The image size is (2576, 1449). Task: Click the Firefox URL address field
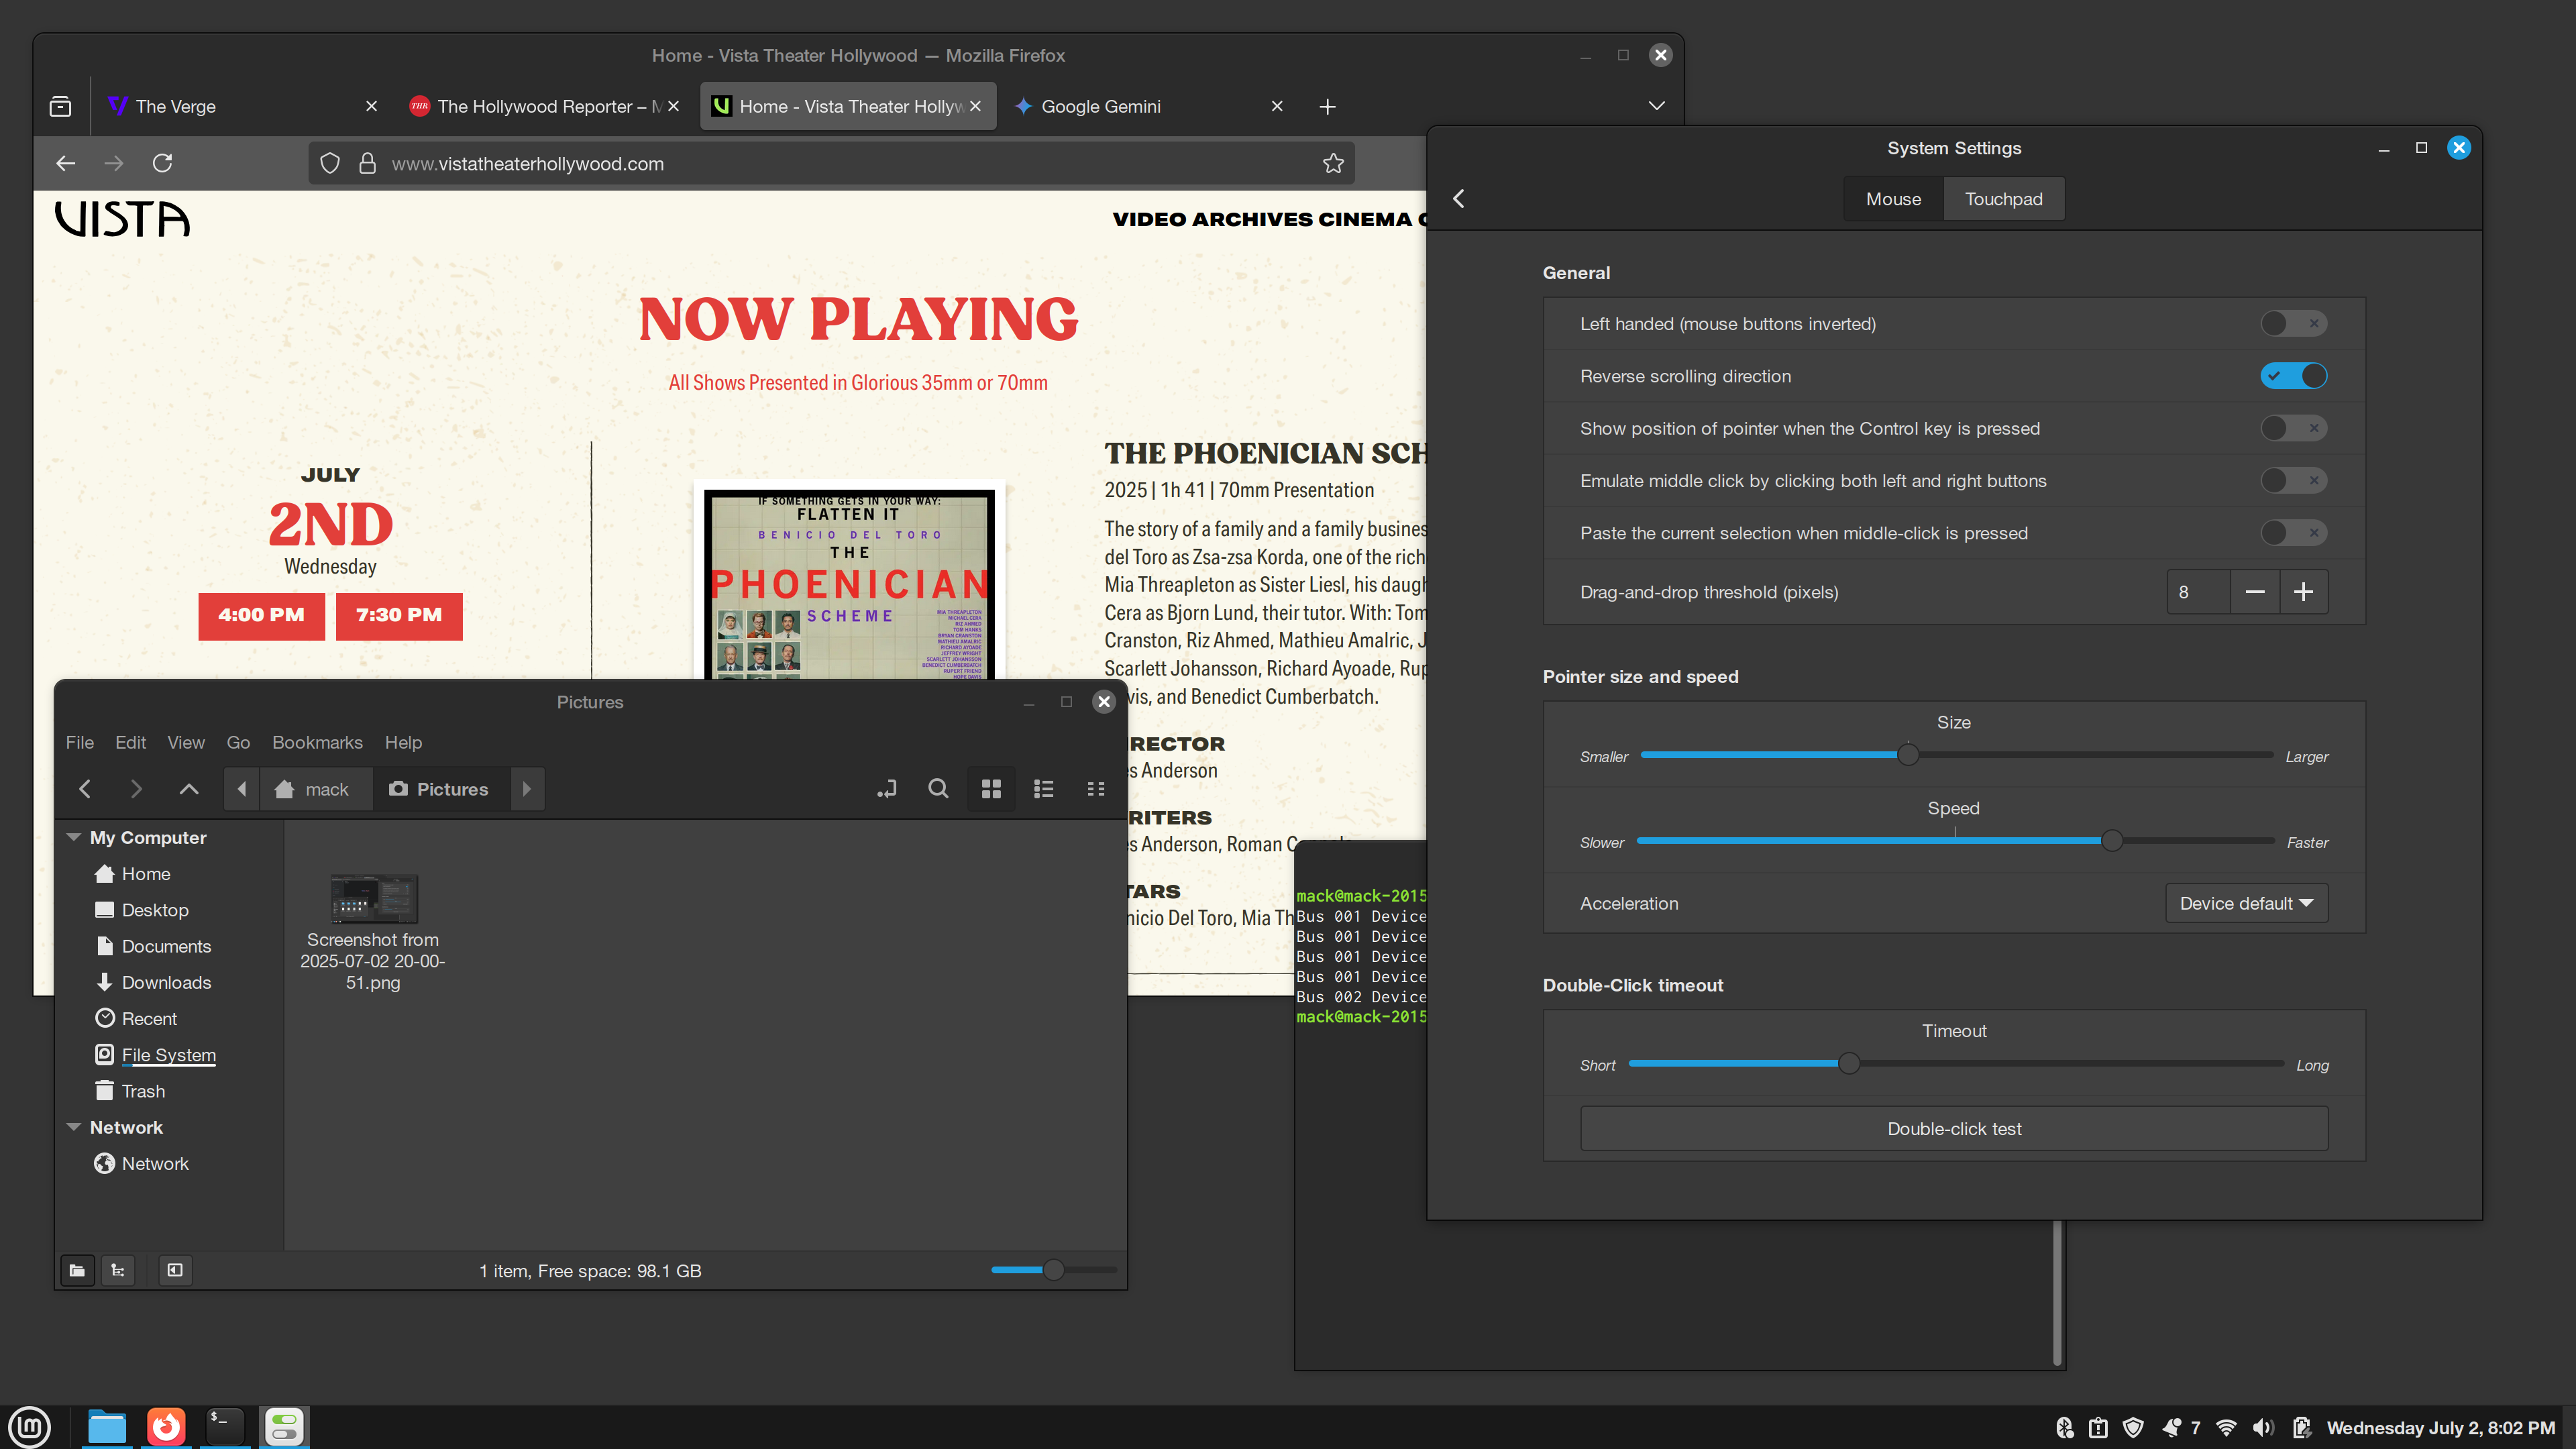point(832,163)
